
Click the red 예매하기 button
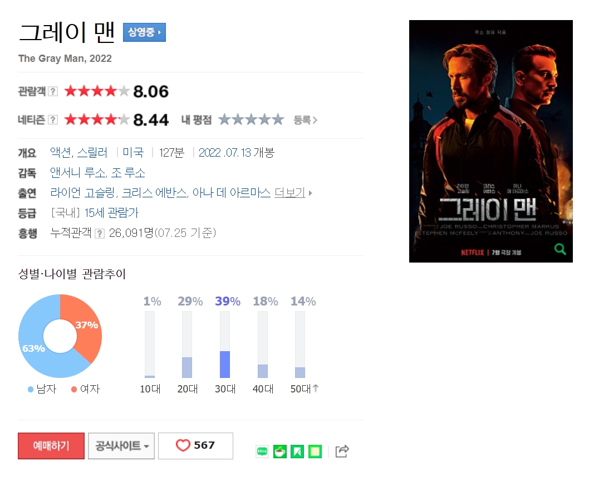[x=51, y=445]
